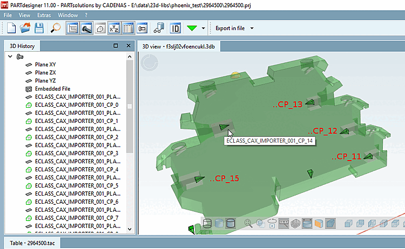405x249 pixels.
Task: Open dropdown arrow beside green triangle
Action: click(203, 28)
